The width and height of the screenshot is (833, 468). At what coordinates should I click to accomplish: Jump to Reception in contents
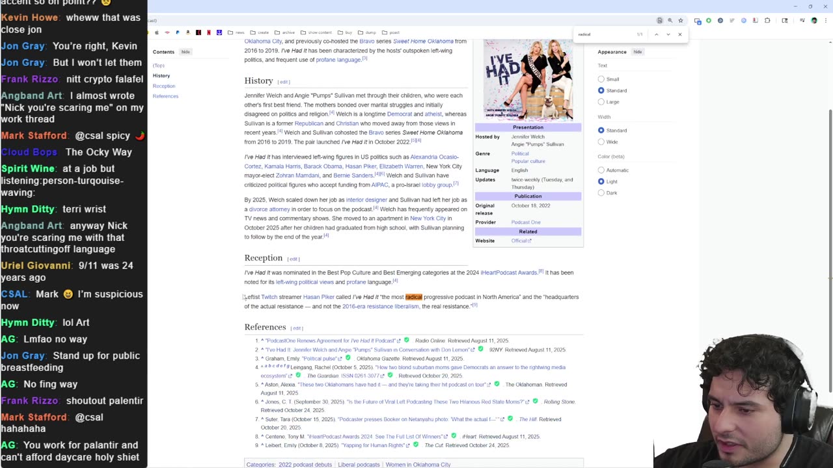(x=164, y=86)
